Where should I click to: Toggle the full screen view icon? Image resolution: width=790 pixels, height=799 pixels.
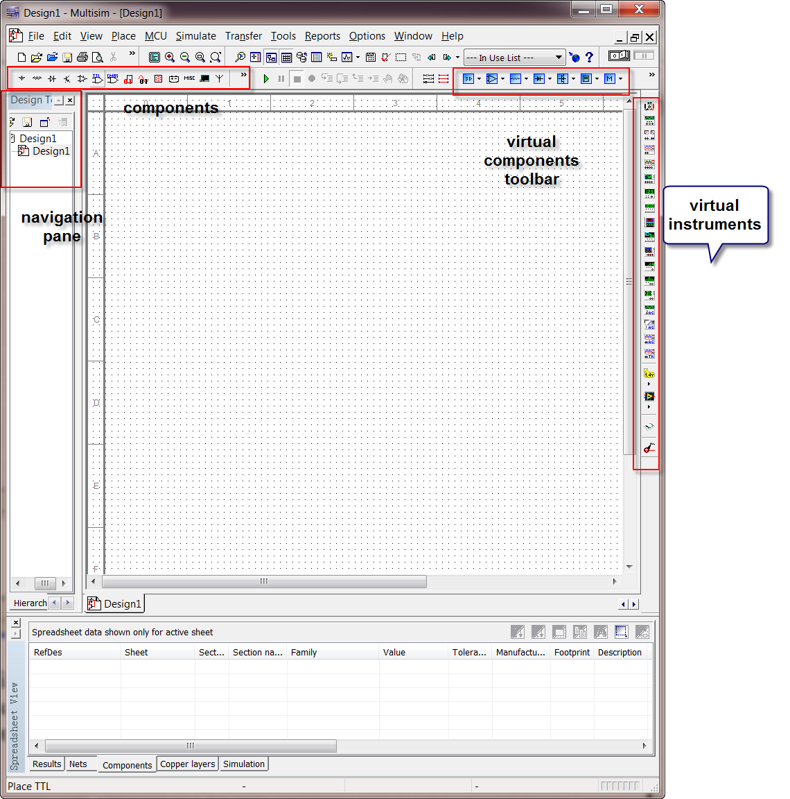[155, 57]
